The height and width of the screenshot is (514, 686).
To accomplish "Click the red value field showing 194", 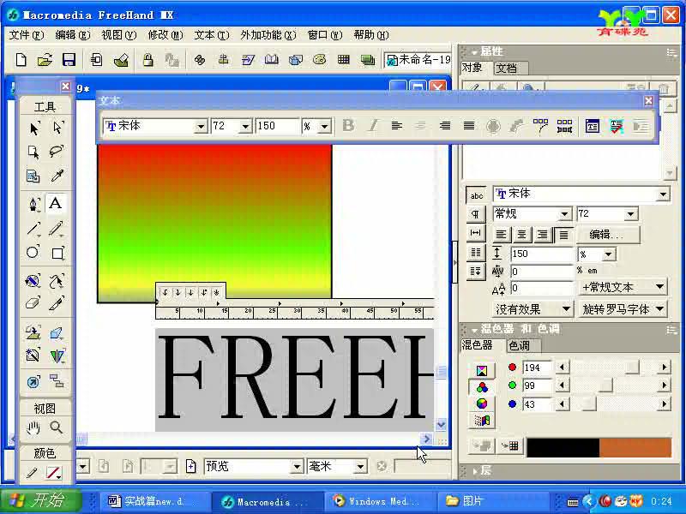I will [538, 368].
